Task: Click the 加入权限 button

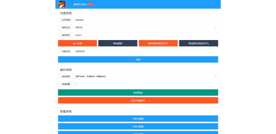Action: pyautogui.click(x=77, y=43)
